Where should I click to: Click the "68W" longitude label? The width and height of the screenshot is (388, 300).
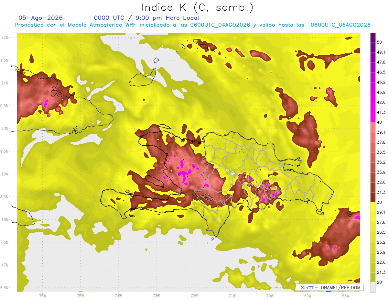[x=346, y=295]
